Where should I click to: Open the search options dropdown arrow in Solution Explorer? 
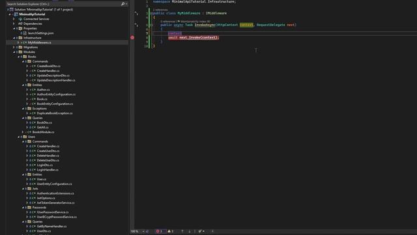pos(126,4)
